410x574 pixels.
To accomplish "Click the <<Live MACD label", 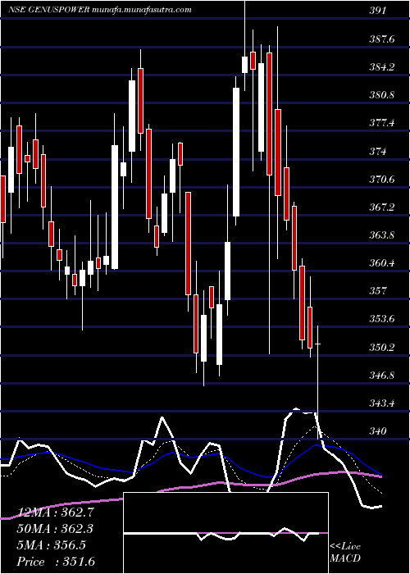I will [345, 552].
